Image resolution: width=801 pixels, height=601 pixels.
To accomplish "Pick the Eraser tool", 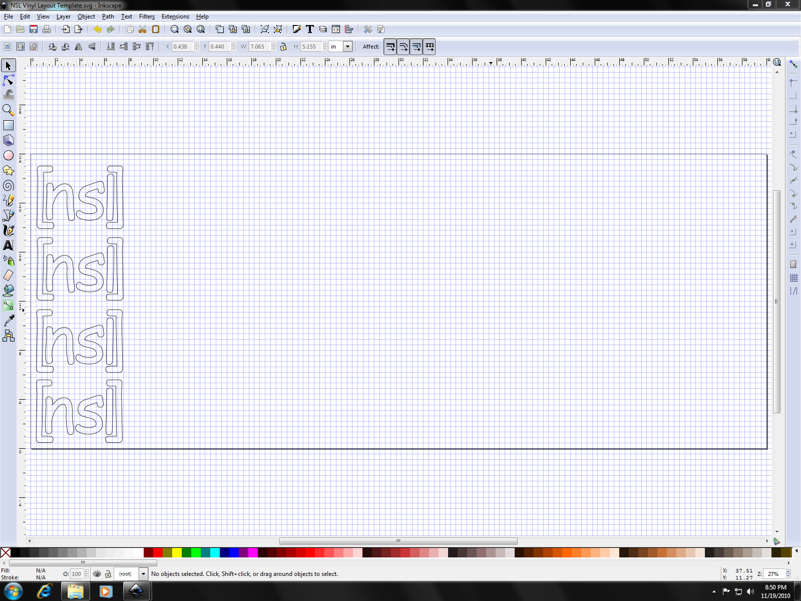I will point(9,275).
